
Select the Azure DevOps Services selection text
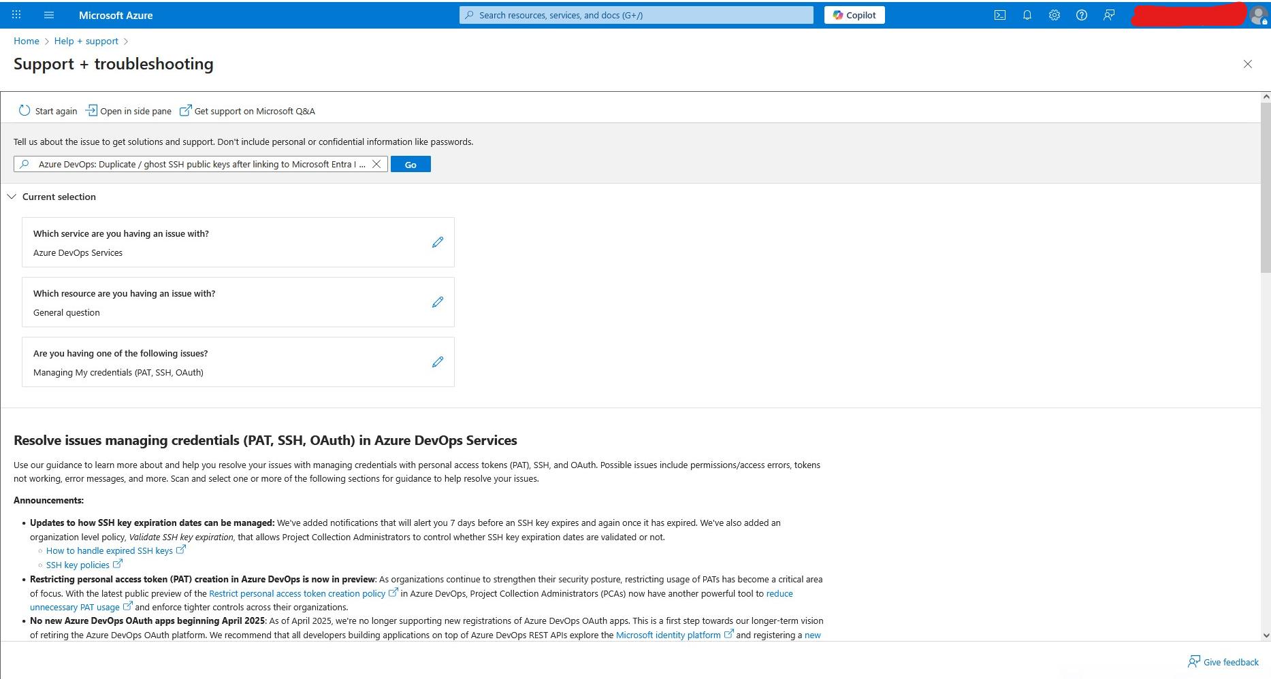pyautogui.click(x=78, y=252)
